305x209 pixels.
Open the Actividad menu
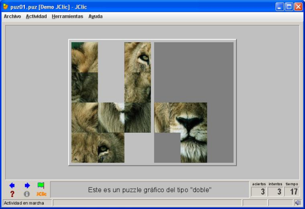(36, 16)
